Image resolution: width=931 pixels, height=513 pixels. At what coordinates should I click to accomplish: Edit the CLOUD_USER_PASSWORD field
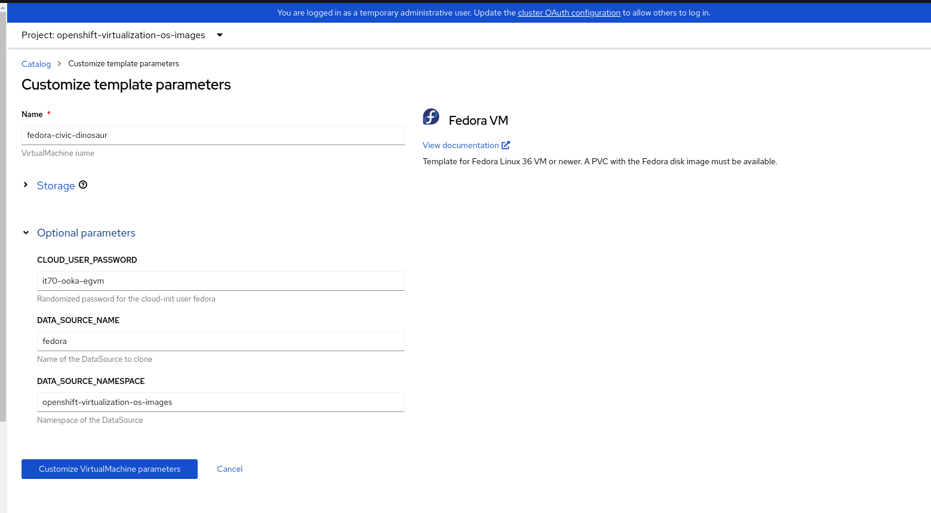tap(221, 281)
